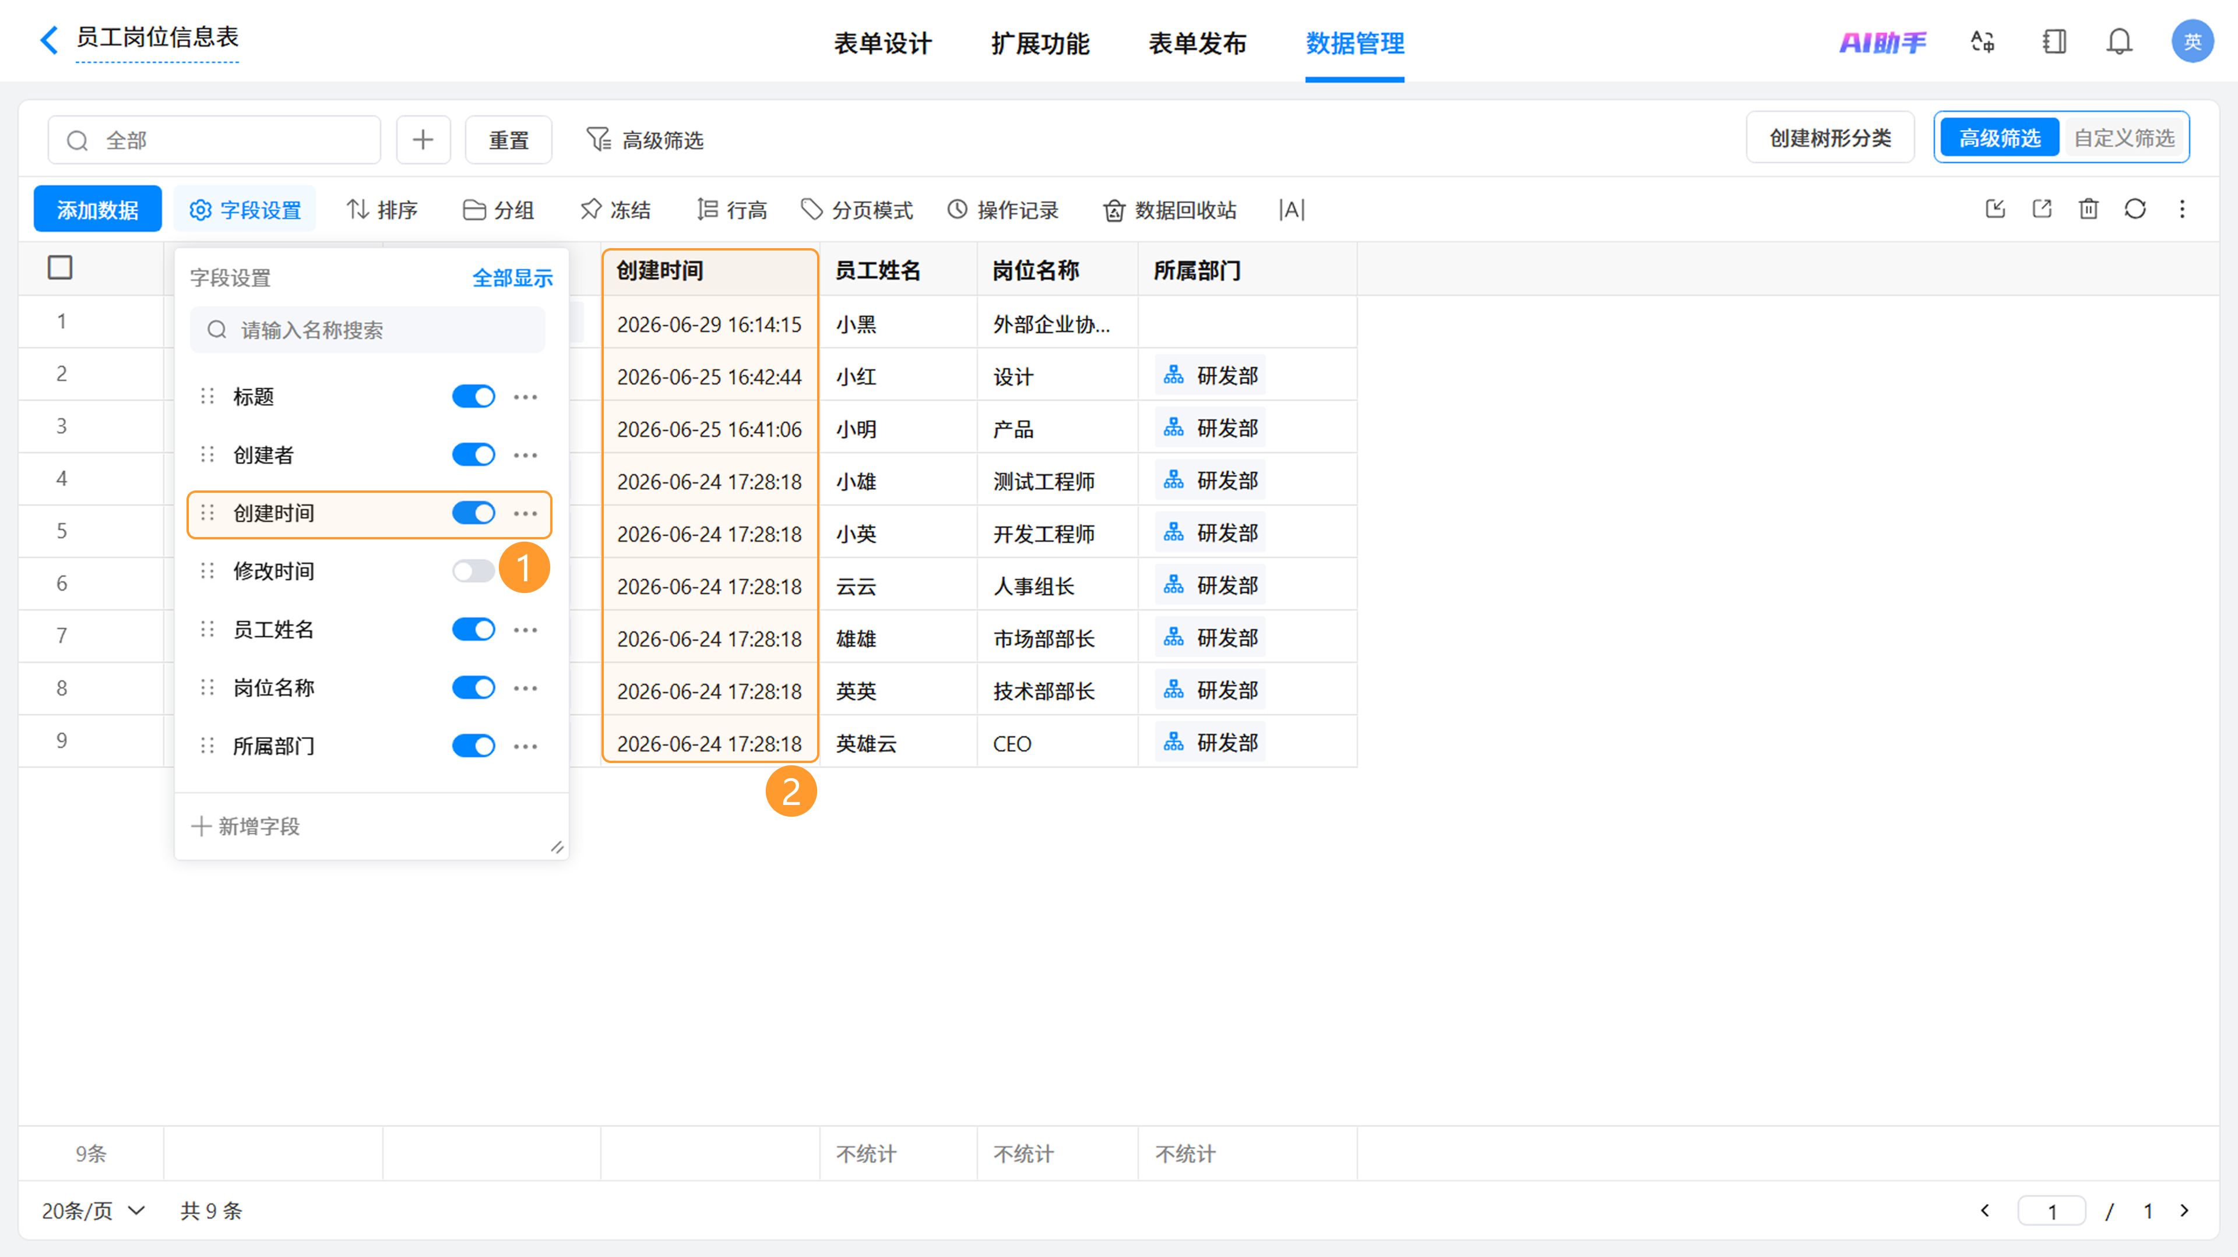Click the page number input box
Screen dimensions: 2238x1257
tap(2051, 1210)
